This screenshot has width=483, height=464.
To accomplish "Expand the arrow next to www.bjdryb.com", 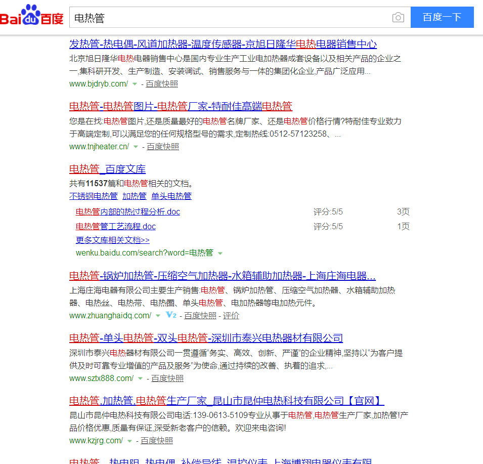I will click(x=135, y=84).
